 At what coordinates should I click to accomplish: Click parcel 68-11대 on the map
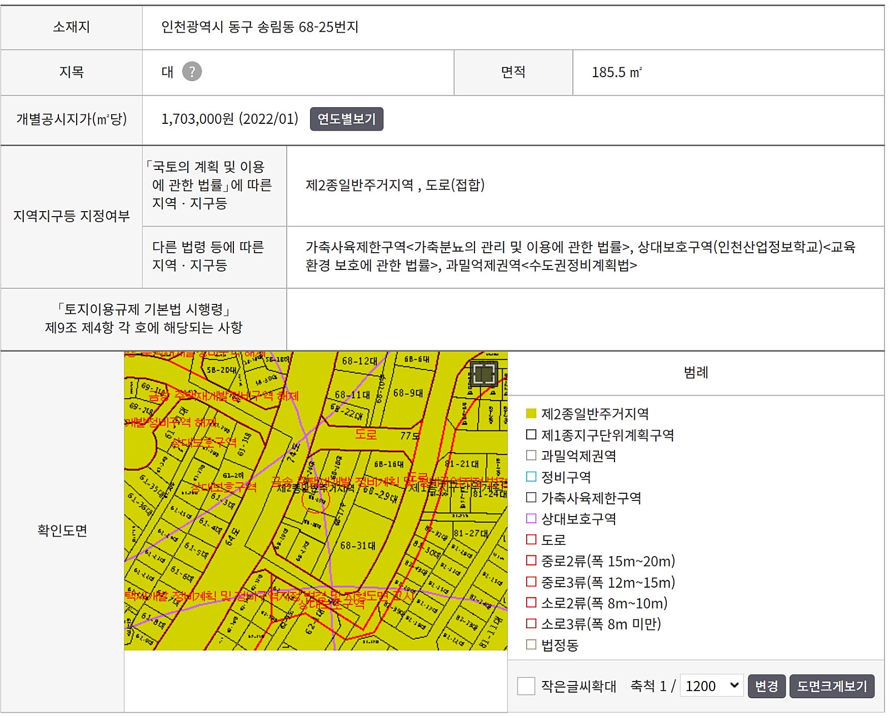click(x=352, y=395)
